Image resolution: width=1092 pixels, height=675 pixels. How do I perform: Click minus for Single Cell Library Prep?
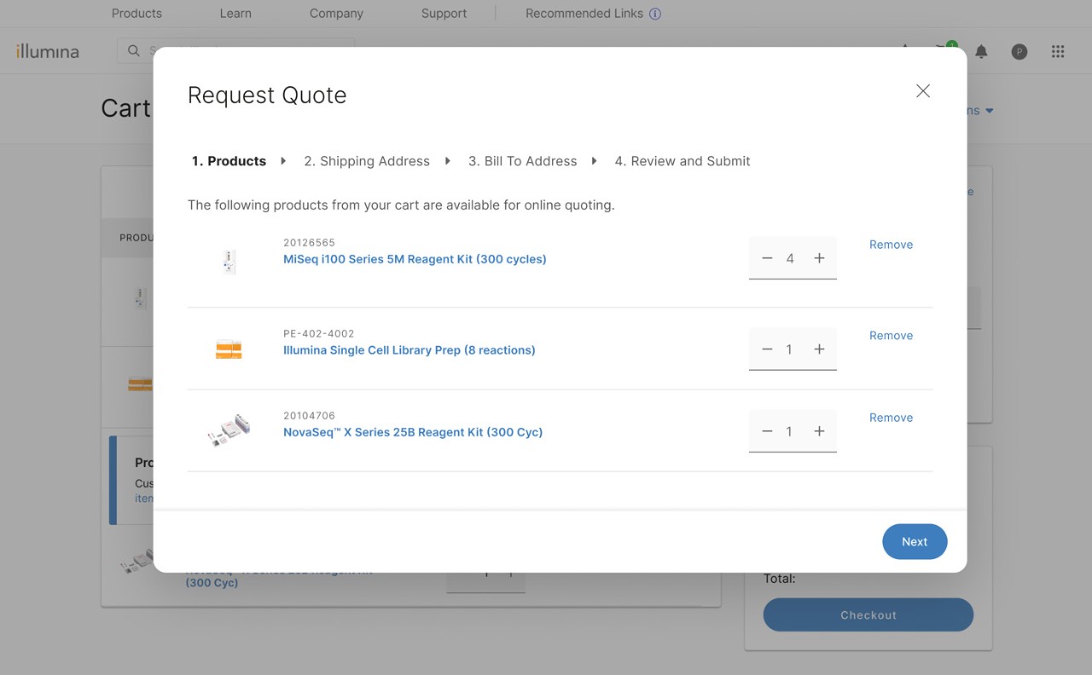pos(767,349)
